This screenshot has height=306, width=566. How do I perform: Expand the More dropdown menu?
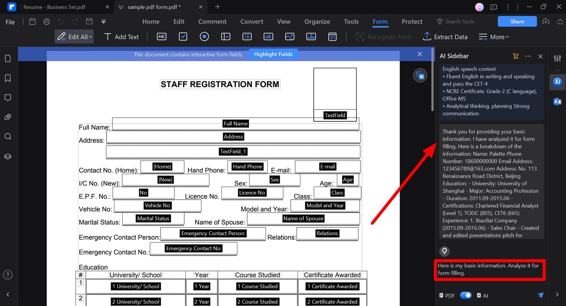pos(494,37)
